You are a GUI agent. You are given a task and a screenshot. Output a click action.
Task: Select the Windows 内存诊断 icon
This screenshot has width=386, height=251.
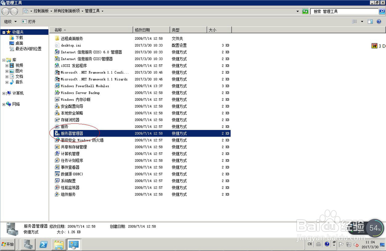click(x=57, y=99)
